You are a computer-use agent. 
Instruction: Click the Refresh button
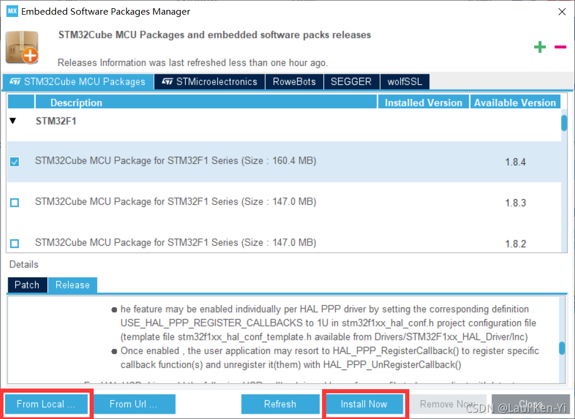tap(280, 404)
